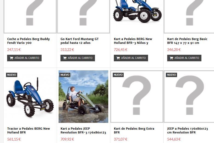The height and width of the screenshot is (143, 214).
Task: Open Kart de Pedales Berg Basic BFR link
Action: click(x=187, y=41)
